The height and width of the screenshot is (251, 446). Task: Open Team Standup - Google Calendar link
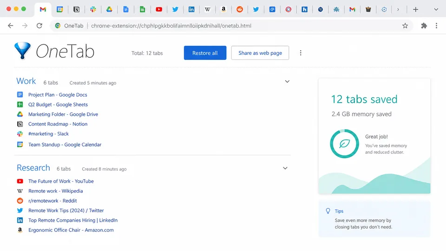(x=65, y=145)
